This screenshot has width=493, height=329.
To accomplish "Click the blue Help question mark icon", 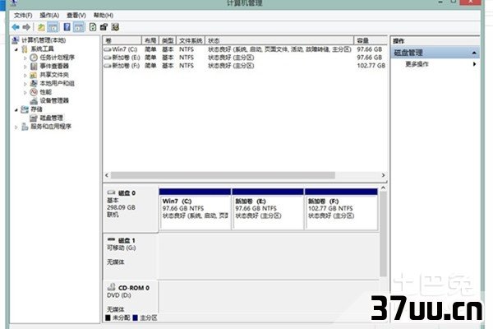I will [x=67, y=27].
